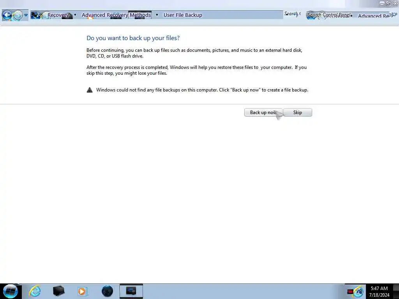399x299 pixels.
Task: Click User File Backup breadcrumb
Action: [x=183, y=15]
